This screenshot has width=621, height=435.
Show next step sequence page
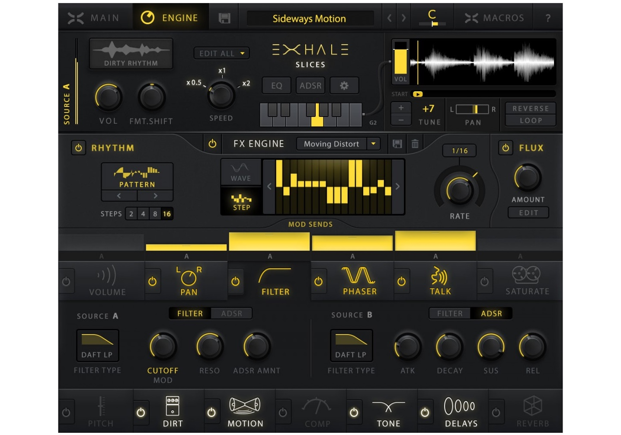click(397, 187)
